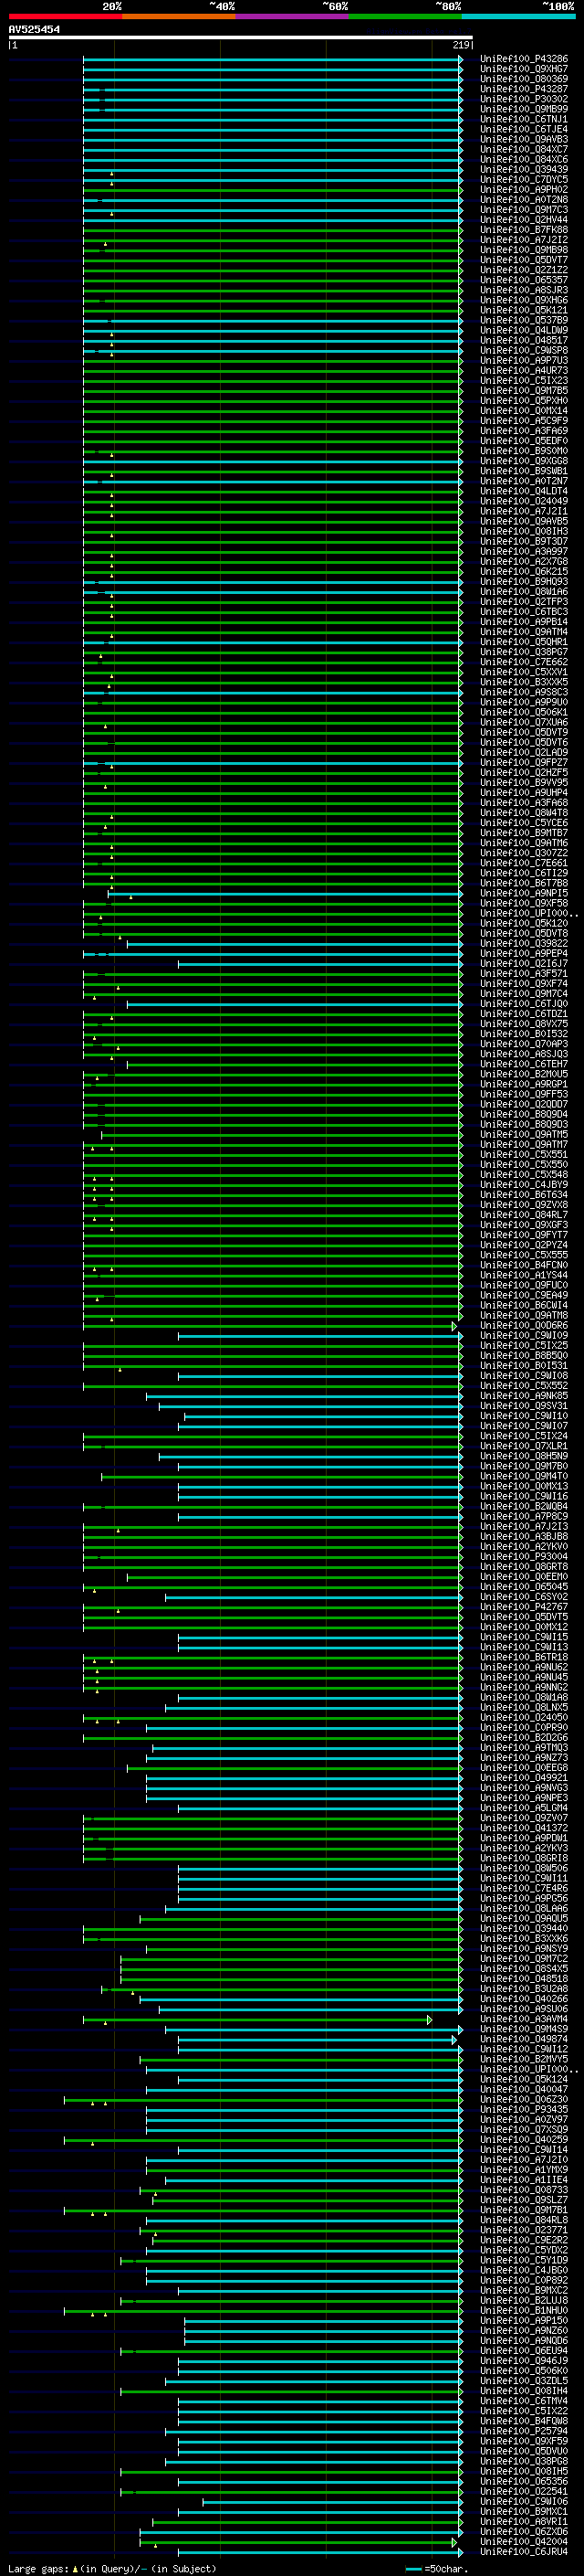Screen dimensions: 584x2576
Task: Click the purple ~60% identity legend segment
Action: pyautogui.click(x=293, y=17)
